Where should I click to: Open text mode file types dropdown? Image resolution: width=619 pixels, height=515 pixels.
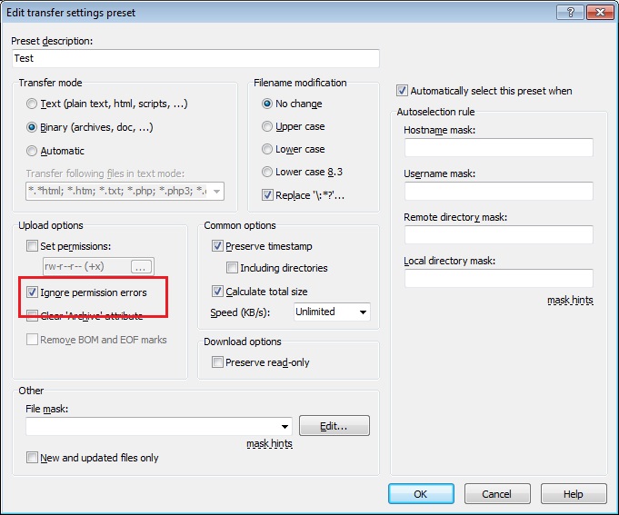click(x=216, y=191)
